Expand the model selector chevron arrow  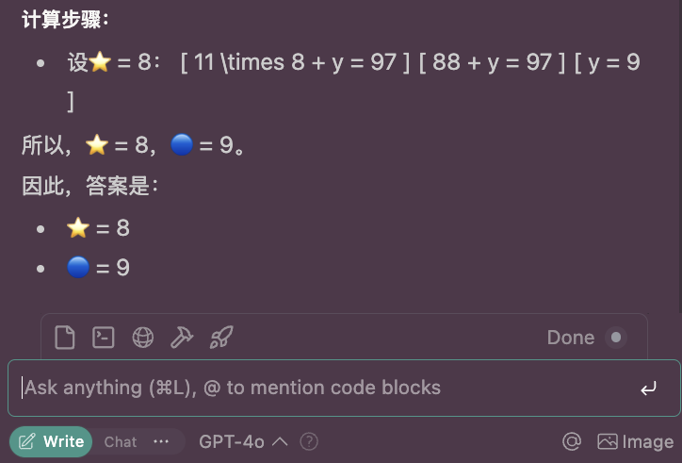(x=280, y=441)
